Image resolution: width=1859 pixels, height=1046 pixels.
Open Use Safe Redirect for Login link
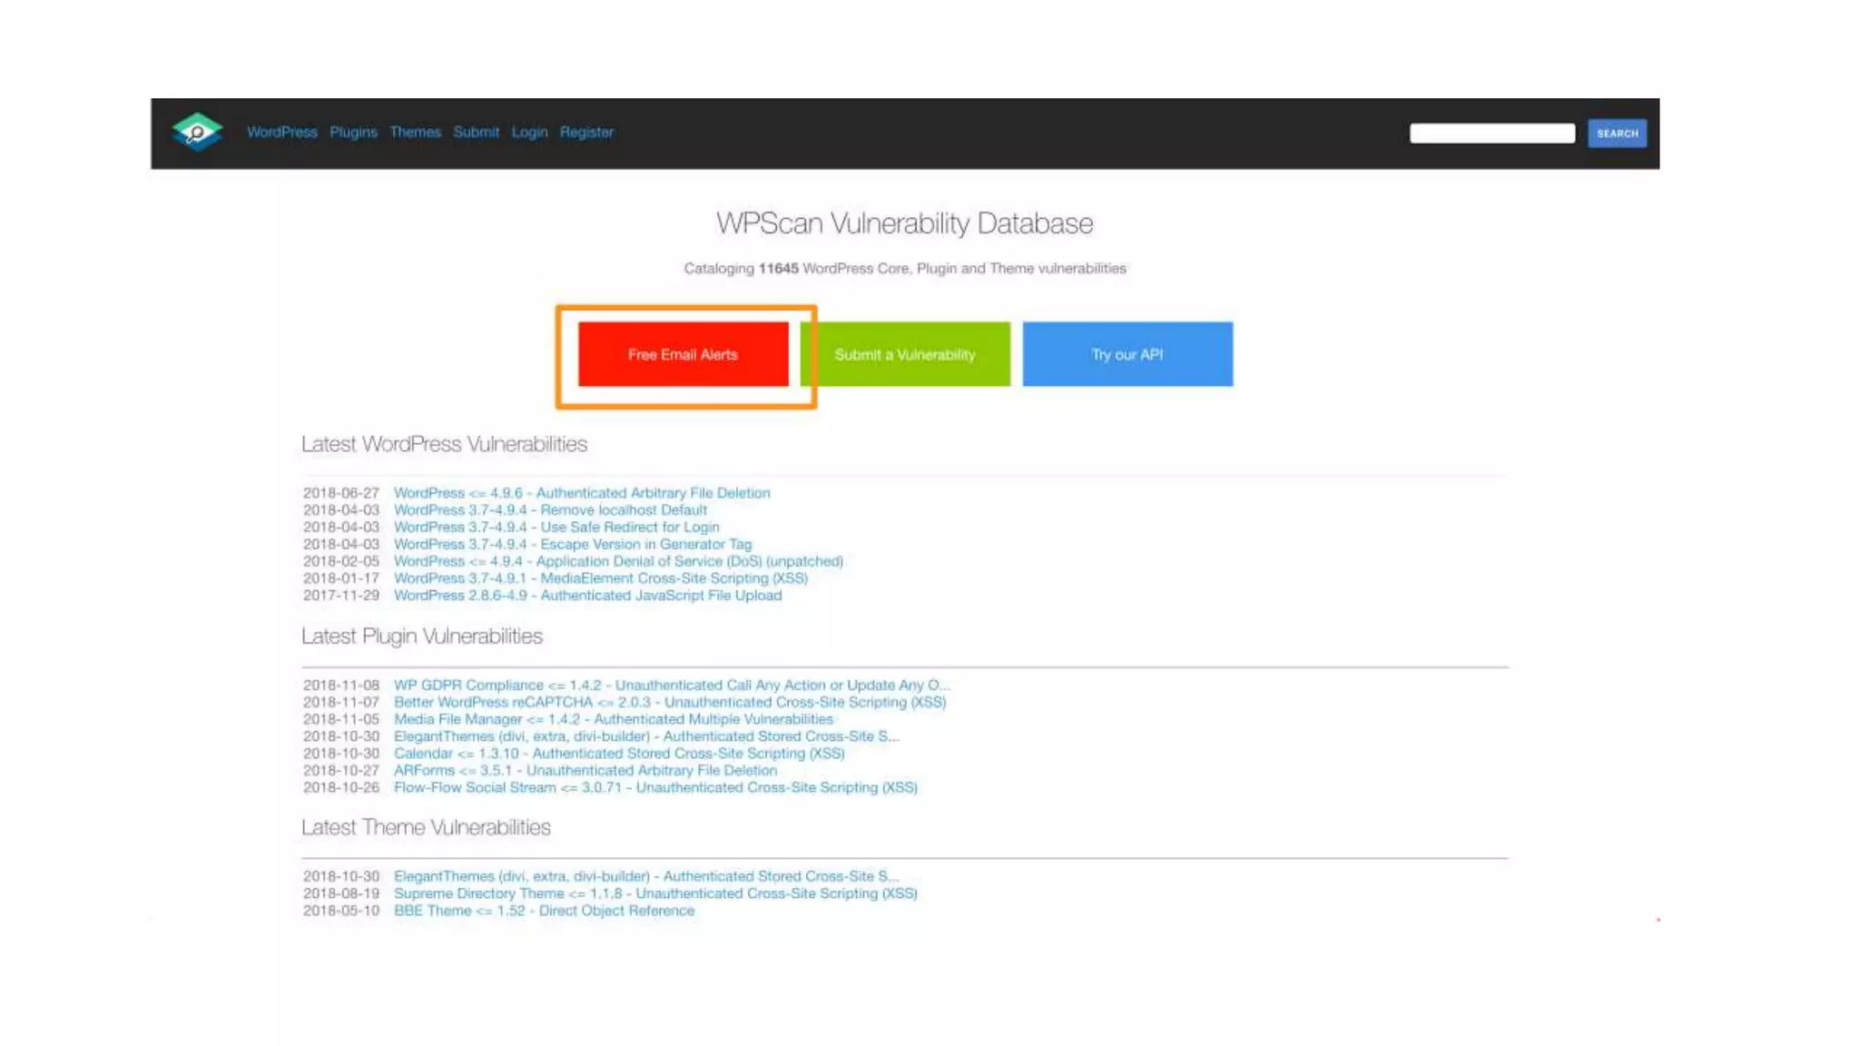(x=556, y=528)
